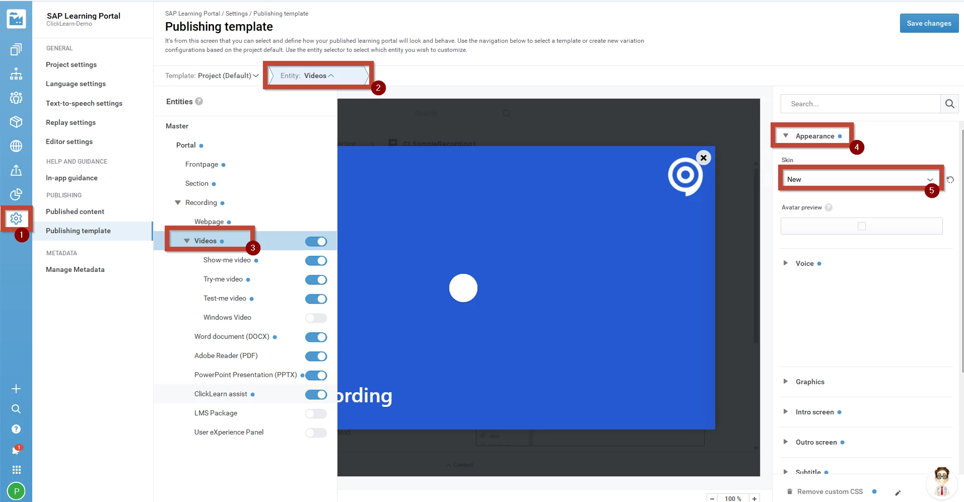The height and width of the screenshot is (502, 964).
Task: Open the apps grid icon in the rail
Action: point(16,470)
